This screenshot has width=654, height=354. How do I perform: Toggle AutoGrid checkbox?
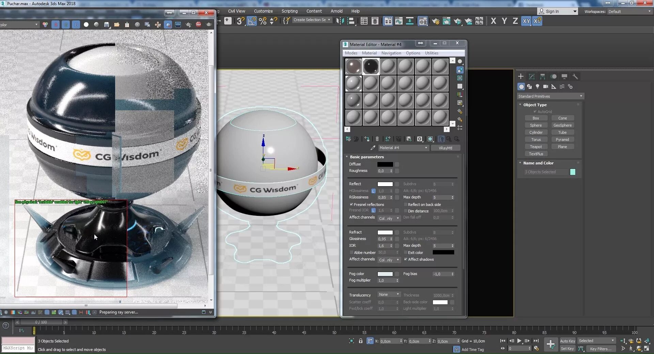click(x=535, y=112)
